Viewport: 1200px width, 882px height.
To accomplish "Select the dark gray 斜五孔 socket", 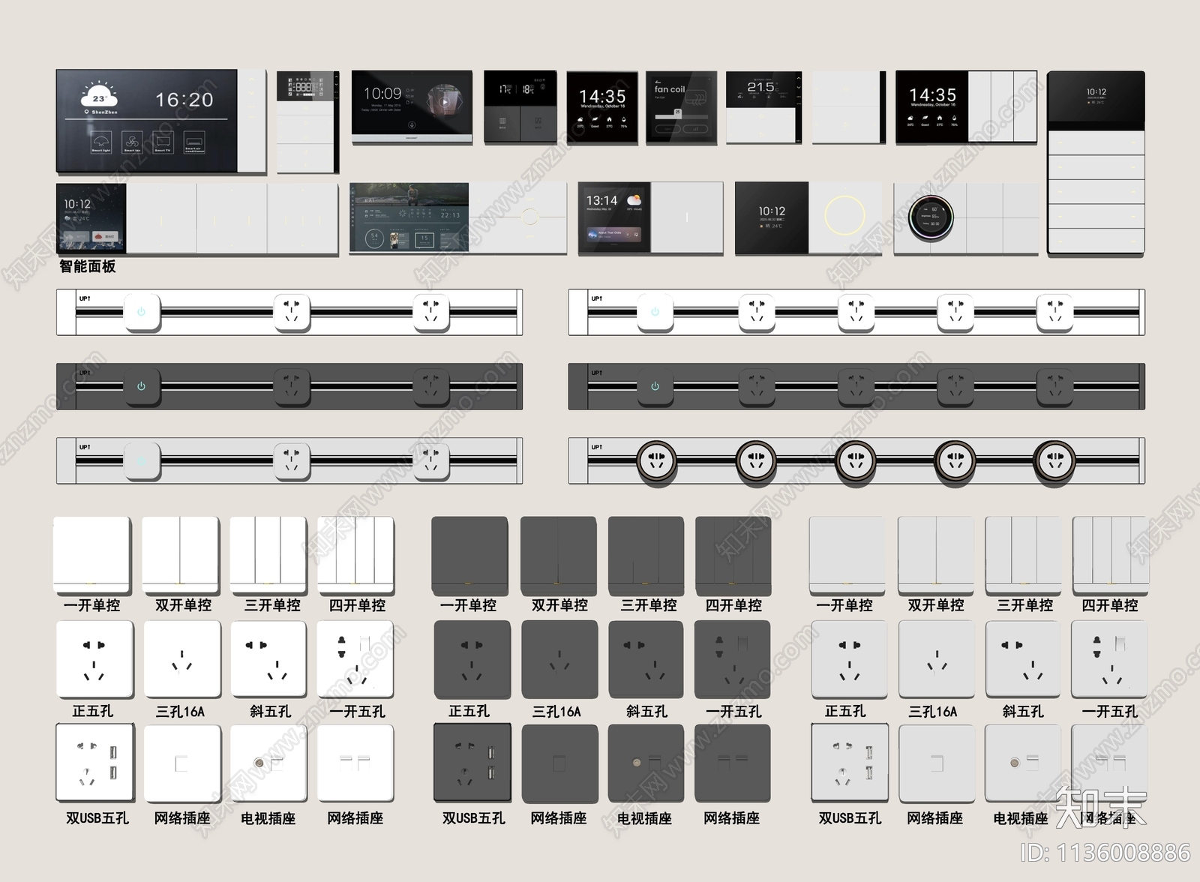I will click(646, 661).
